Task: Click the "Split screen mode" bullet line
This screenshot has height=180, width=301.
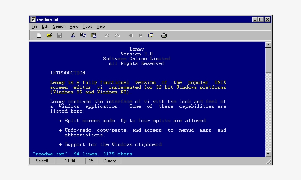Action: tap(133, 121)
